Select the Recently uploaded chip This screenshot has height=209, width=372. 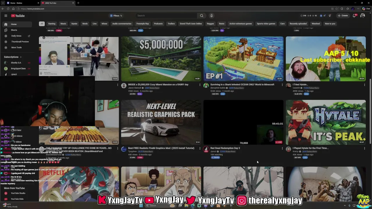pos(298,24)
